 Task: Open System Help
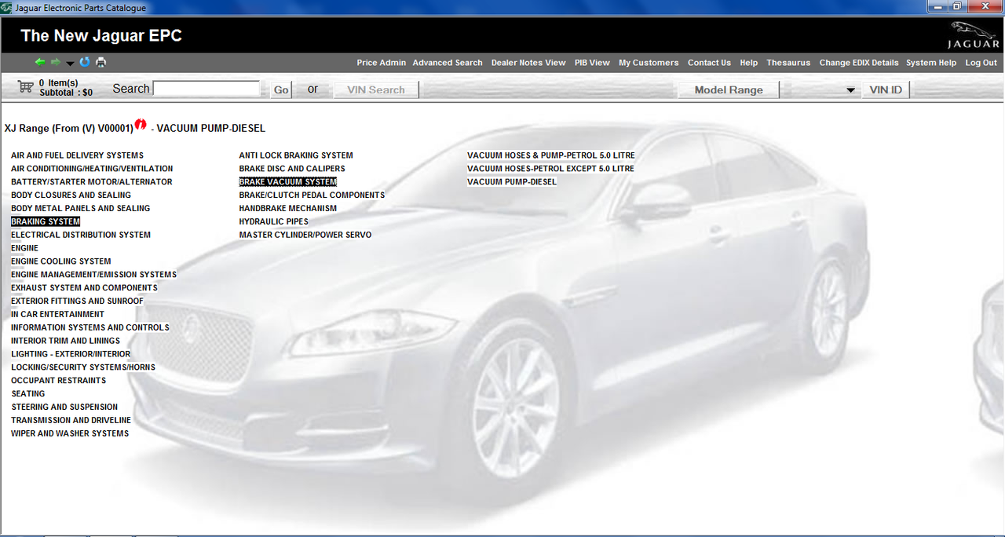click(x=931, y=63)
